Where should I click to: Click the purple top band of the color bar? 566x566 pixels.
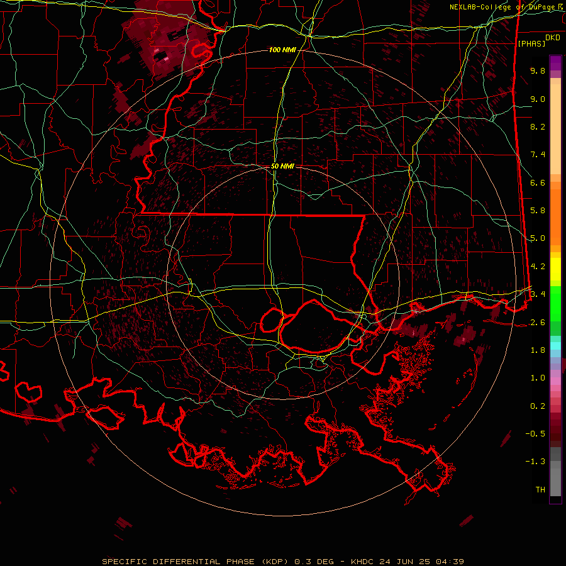click(x=555, y=63)
